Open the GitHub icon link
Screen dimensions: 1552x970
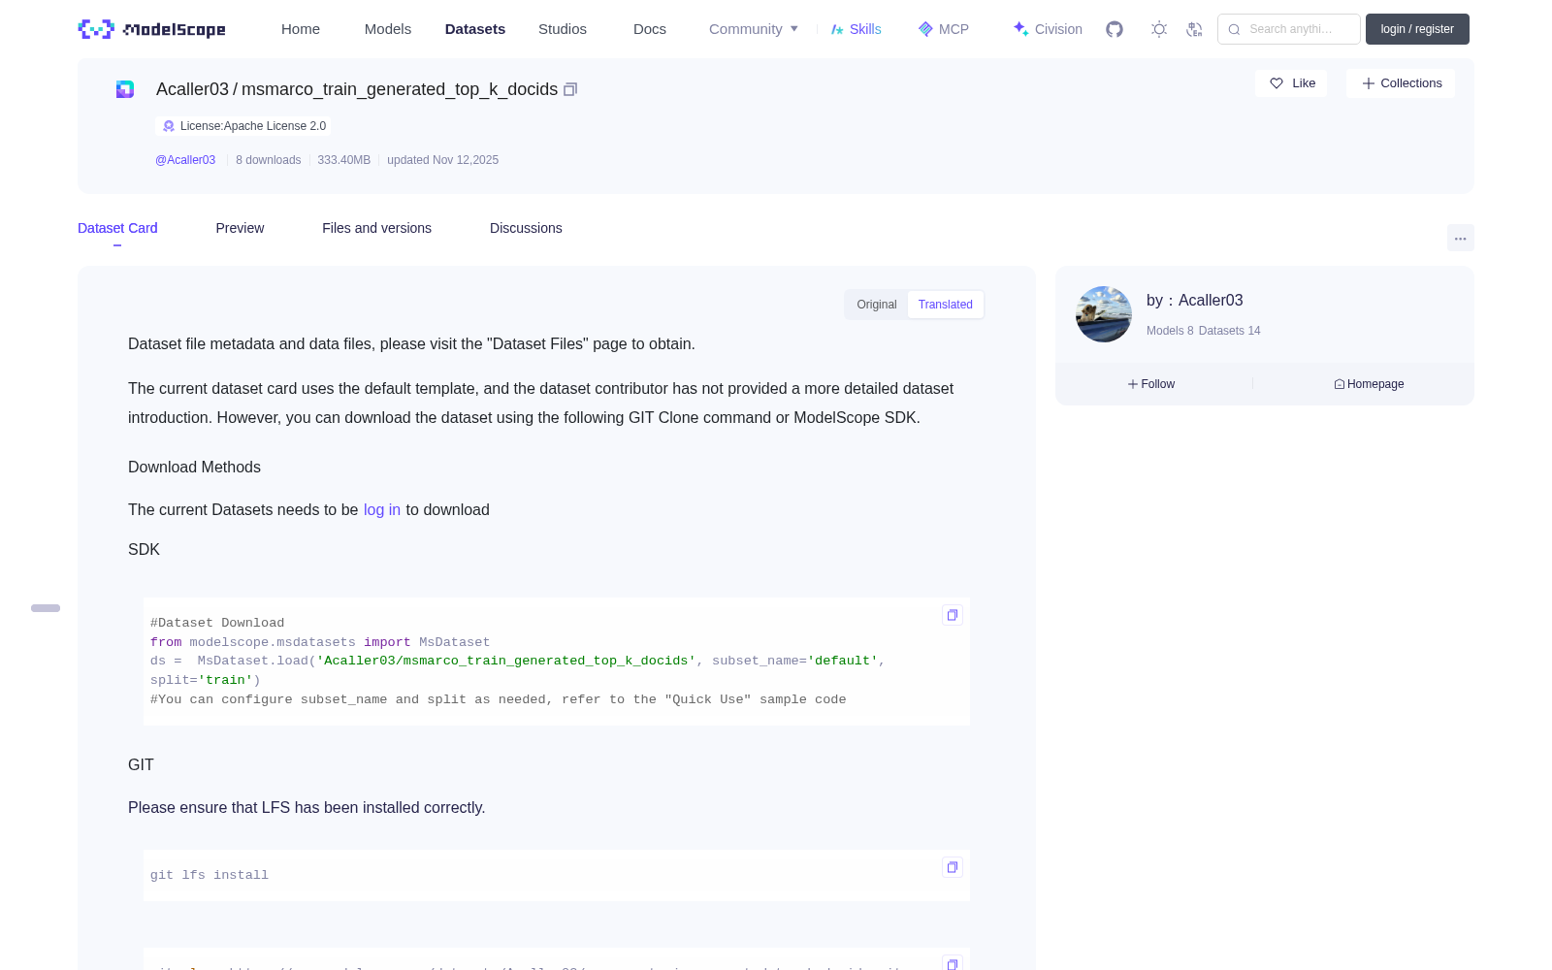point(1115,29)
